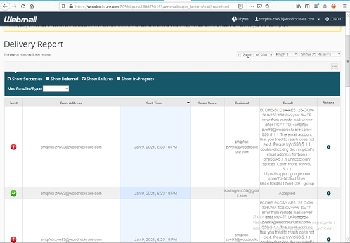Click the padlock site security icon
Image resolution: width=350 pixels, height=243 pixels.
pyautogui.click(x=71, y=6)
